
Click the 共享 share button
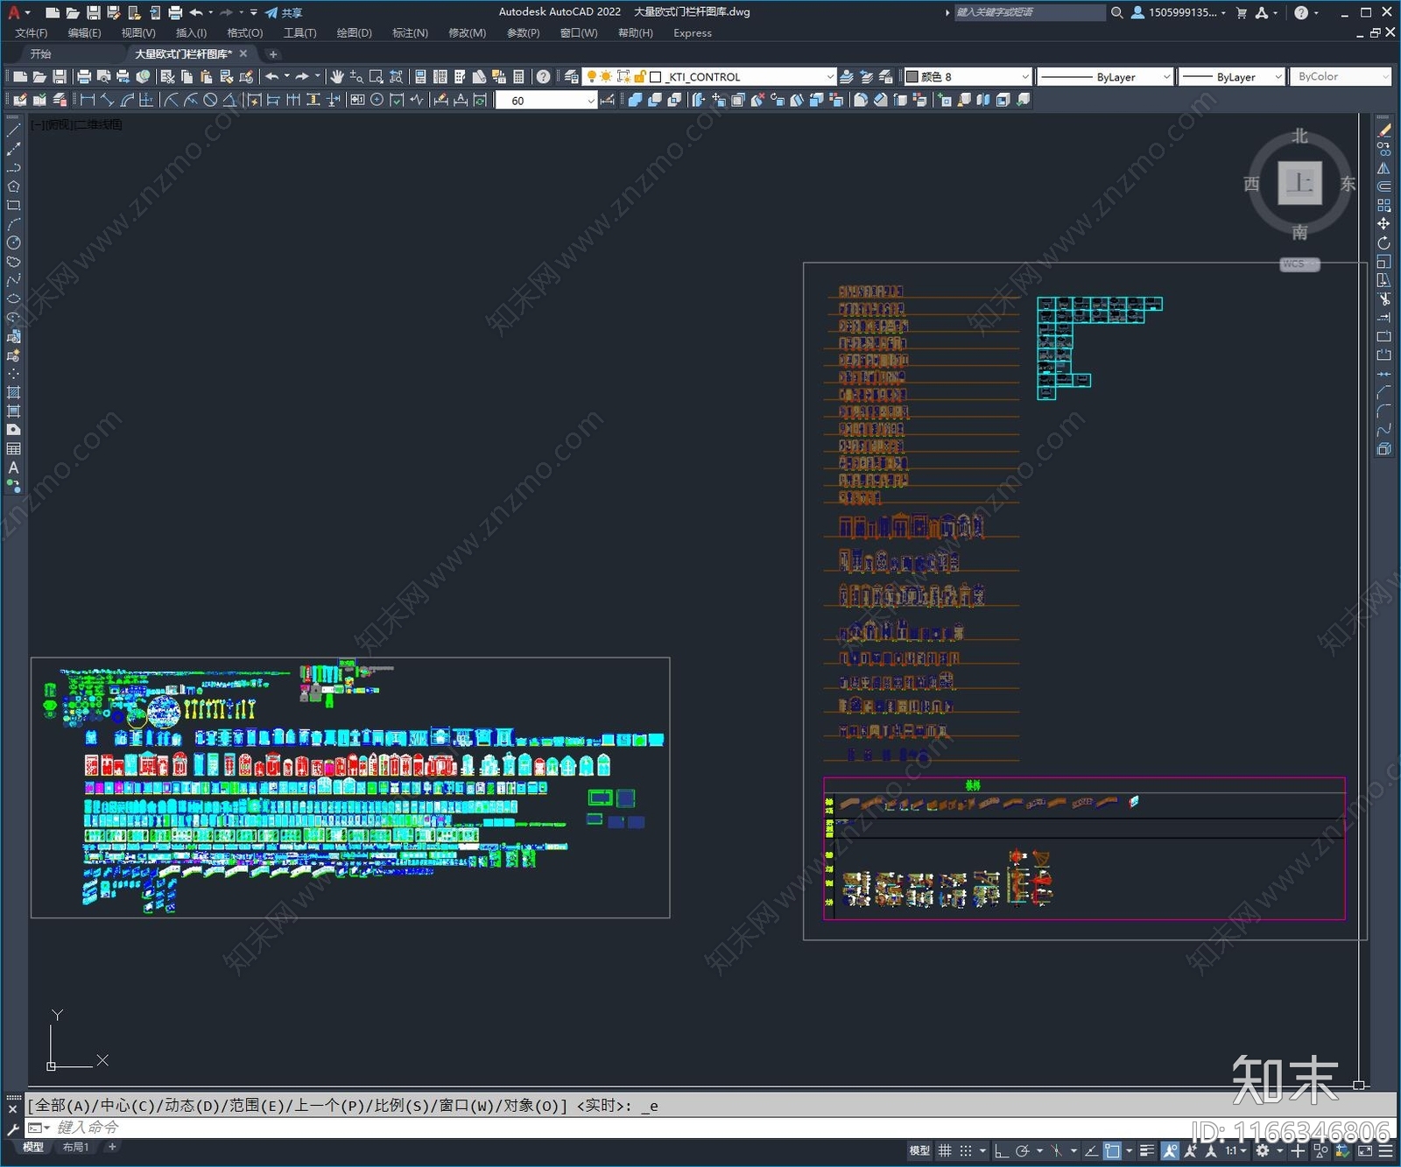click(285, 12)
